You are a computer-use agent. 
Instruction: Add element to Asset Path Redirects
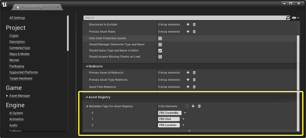[188, 87]
